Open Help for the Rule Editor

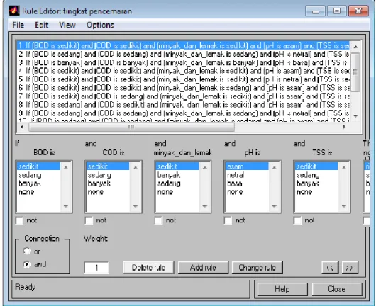pyautogui.click(x=282, y=289)
